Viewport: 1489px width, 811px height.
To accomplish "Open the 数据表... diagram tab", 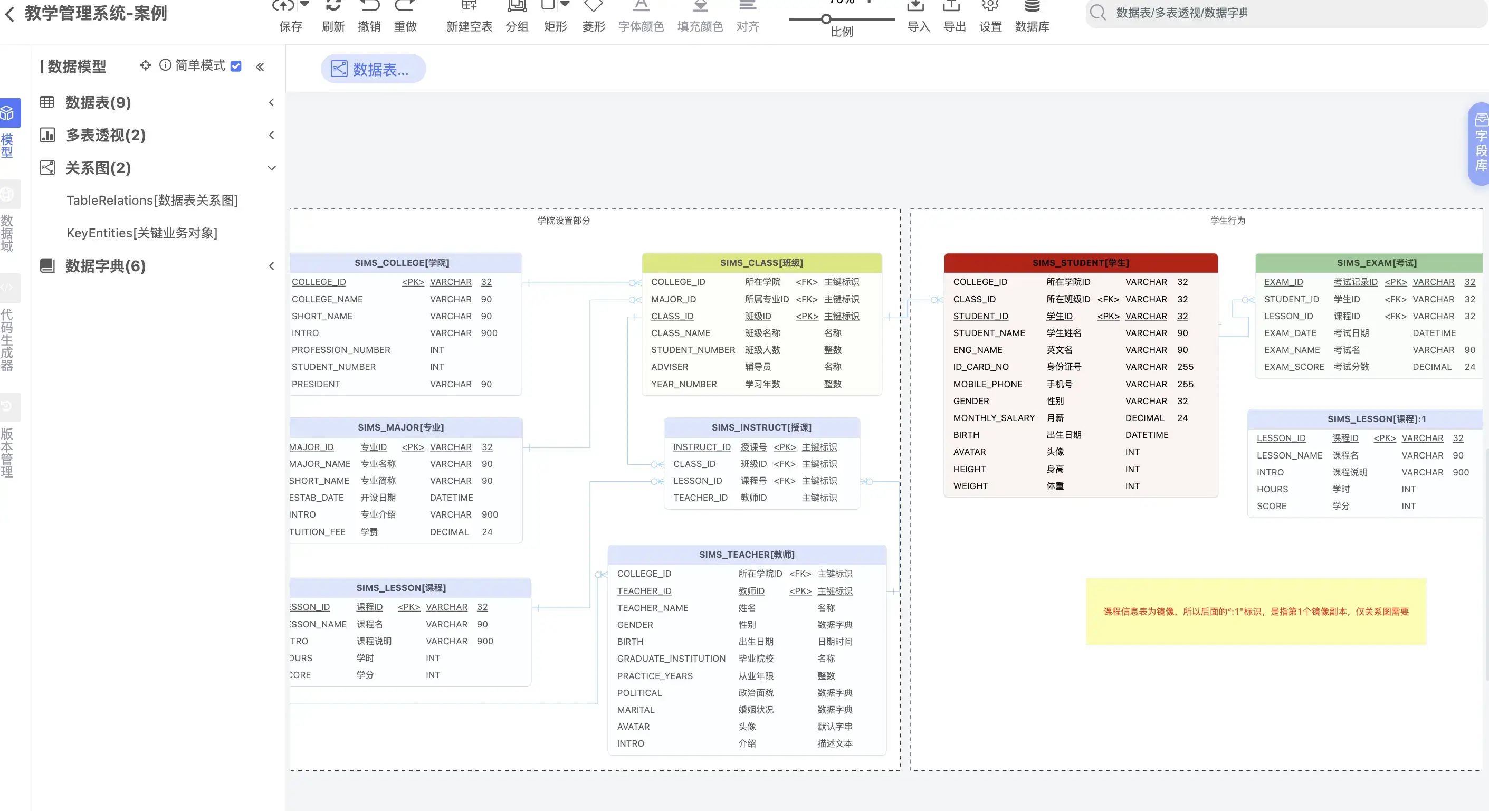I will click(373, 69).
